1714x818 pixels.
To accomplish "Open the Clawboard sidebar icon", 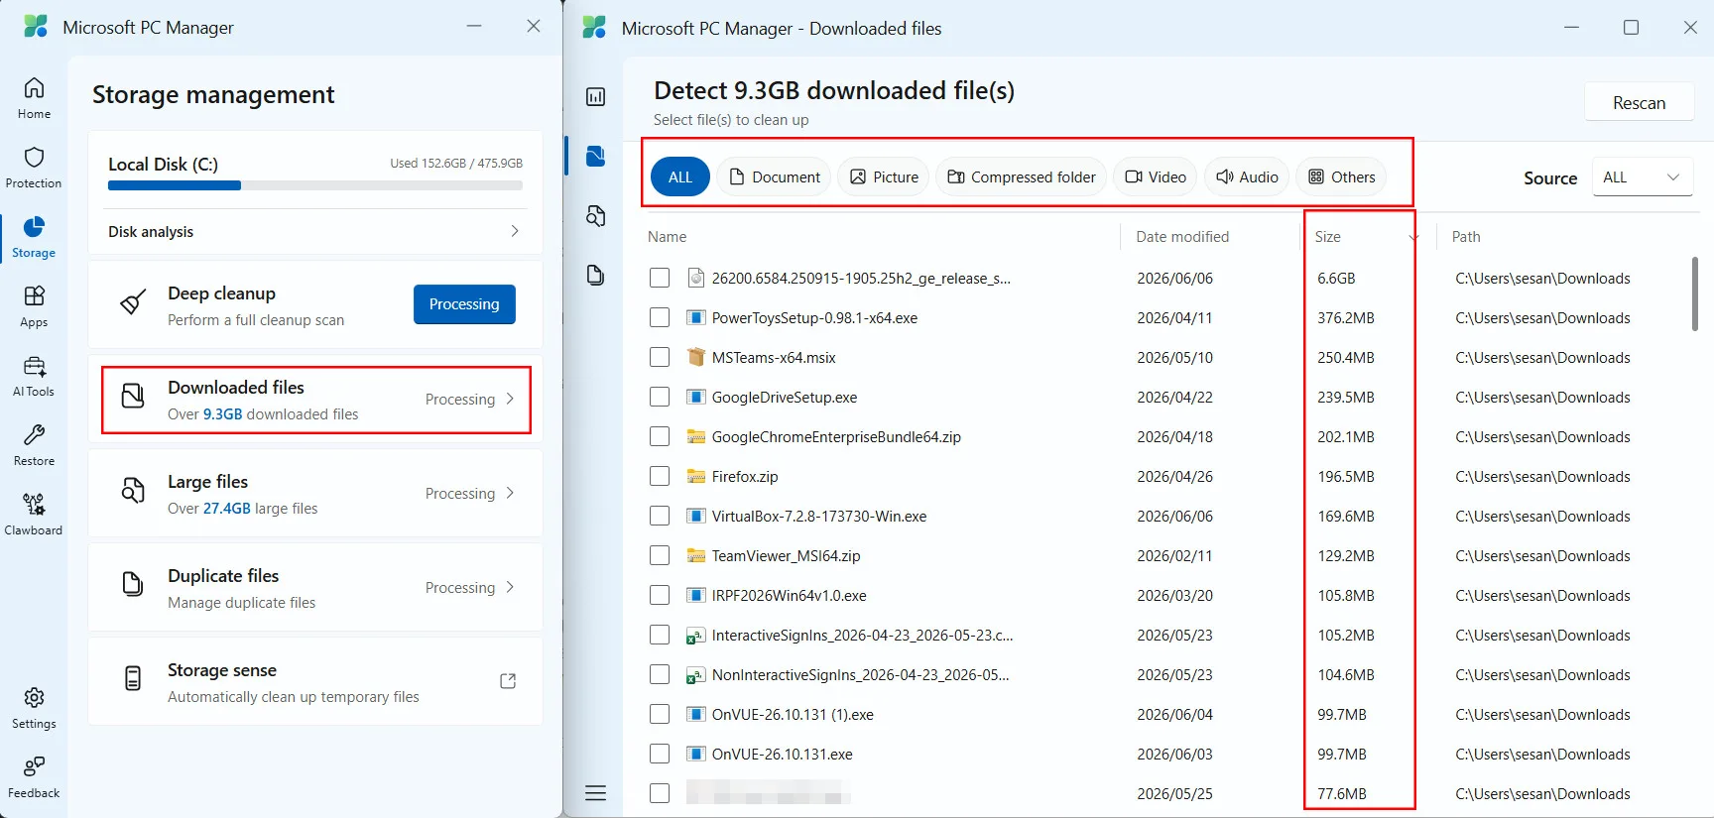I will pos(34,505).
